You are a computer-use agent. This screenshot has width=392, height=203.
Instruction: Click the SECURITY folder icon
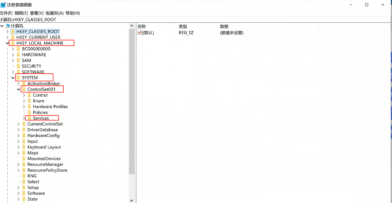pyautogui.click(x=18, y=66)
